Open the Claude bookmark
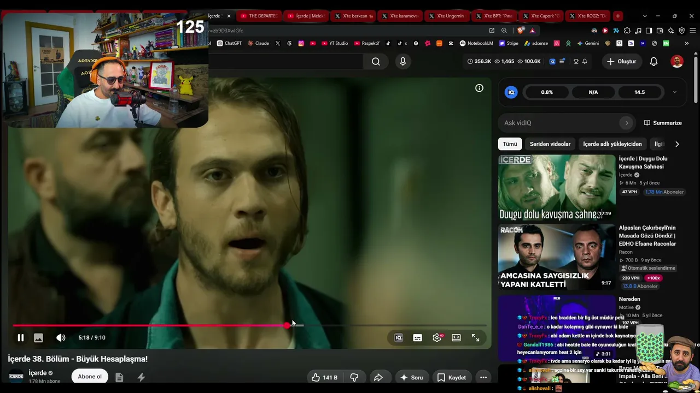 click(258, 43)
